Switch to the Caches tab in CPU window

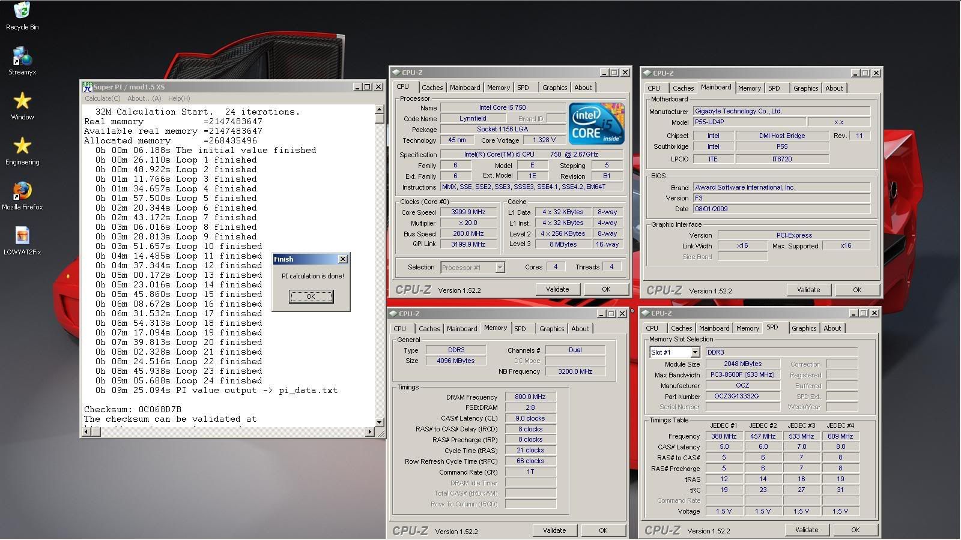coord(432,88)
